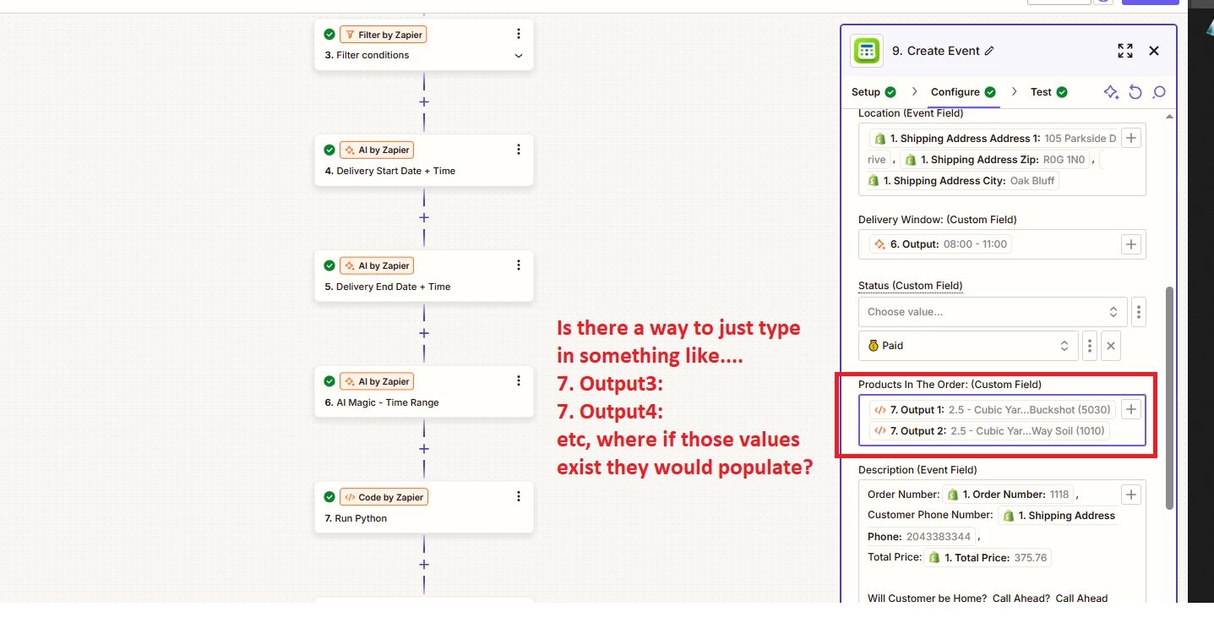
Task: Click the 1. Total Price pill in Description
Action: [x=988, y=558]
